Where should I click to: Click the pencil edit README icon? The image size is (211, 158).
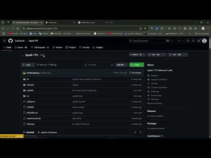tap(135, 133)
